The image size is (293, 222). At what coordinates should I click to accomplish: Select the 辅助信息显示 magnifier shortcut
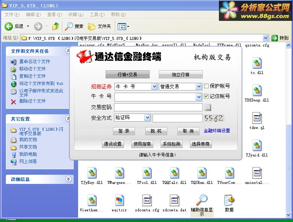click(x=202, y=205)
